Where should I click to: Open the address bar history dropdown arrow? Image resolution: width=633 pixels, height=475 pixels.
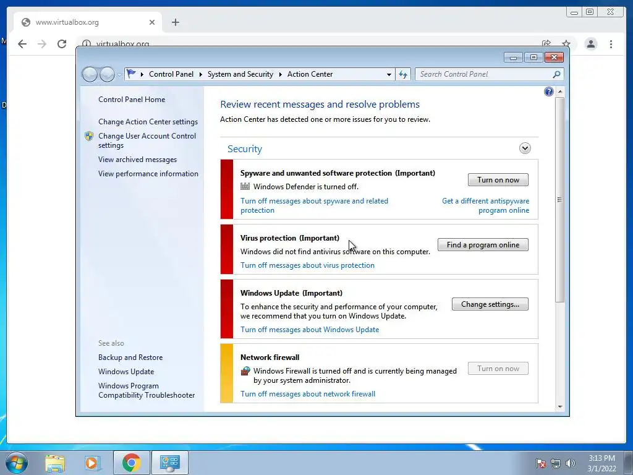tap(389, 74)
